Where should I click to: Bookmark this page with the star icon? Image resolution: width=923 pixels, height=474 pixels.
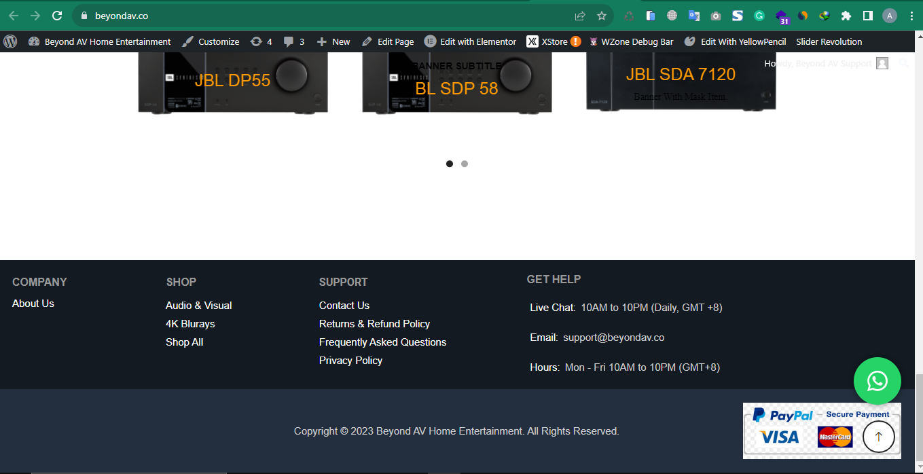tap(602, 16)
